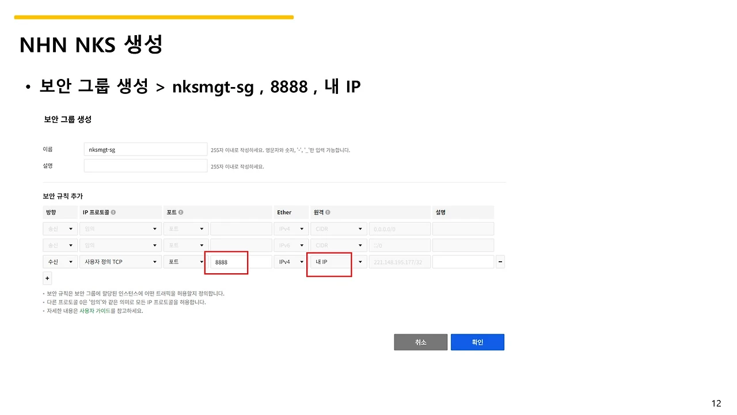
Task: Click the 설명 field in the 수신 rule row
Action: click(x=463, y=262)
